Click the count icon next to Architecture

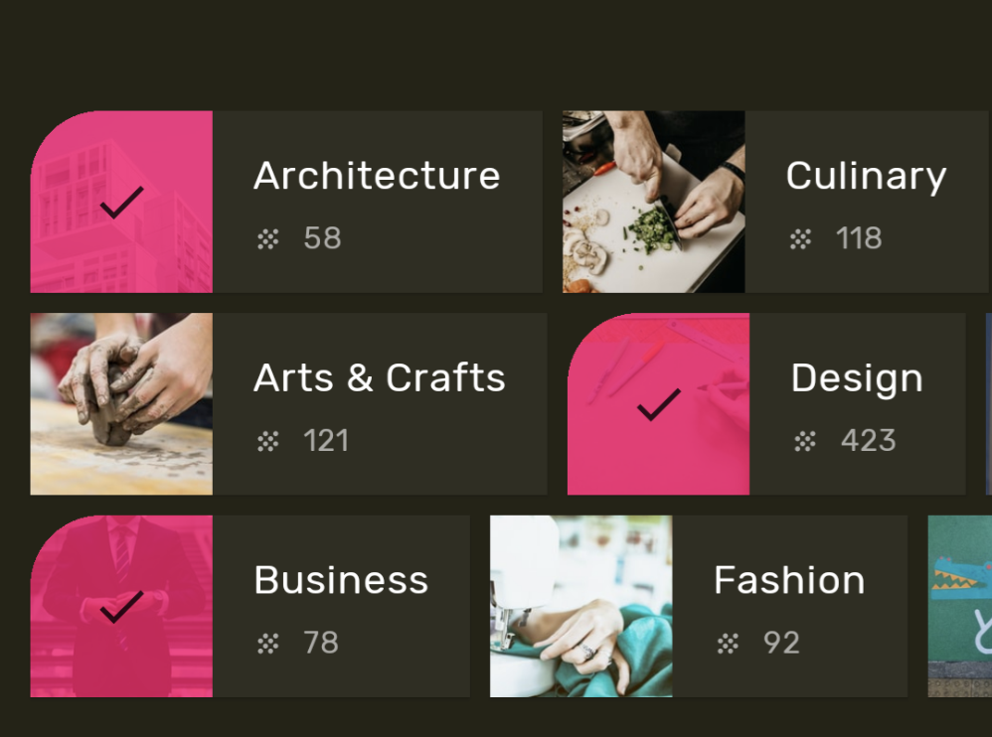(x=266, y=238)
